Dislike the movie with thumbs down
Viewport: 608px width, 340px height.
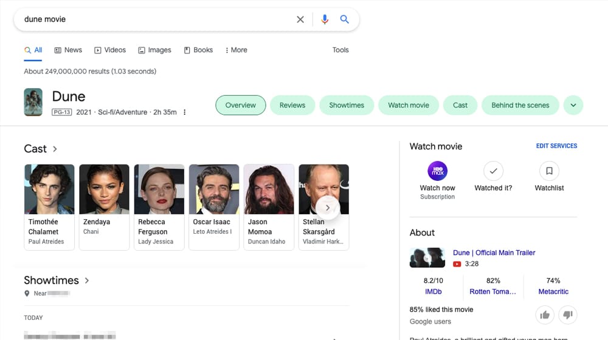568,315
